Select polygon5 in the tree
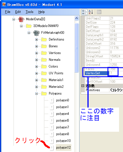This screenshot has width=123, height=152. tap(63, 120)
